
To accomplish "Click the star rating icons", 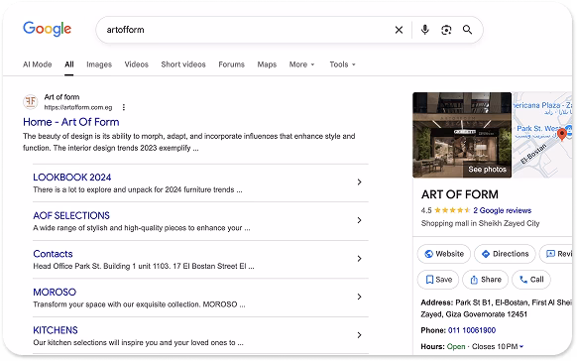I will (452, 210).
